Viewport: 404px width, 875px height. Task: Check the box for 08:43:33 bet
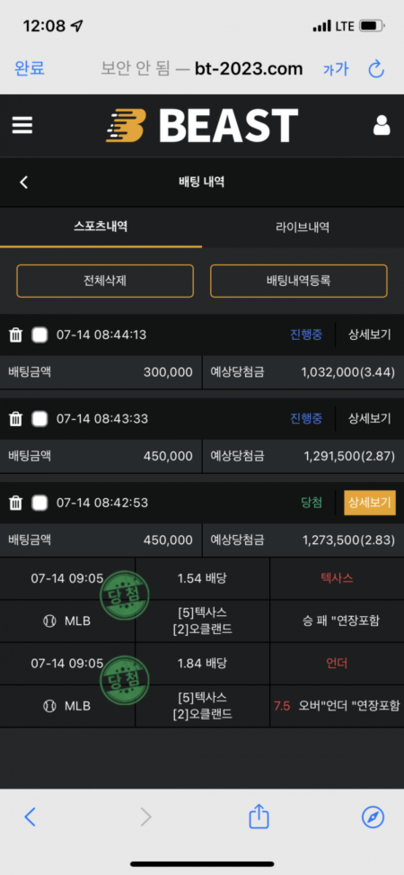click(x=40, y=418)
